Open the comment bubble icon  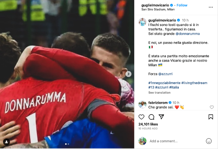[151, 117]
